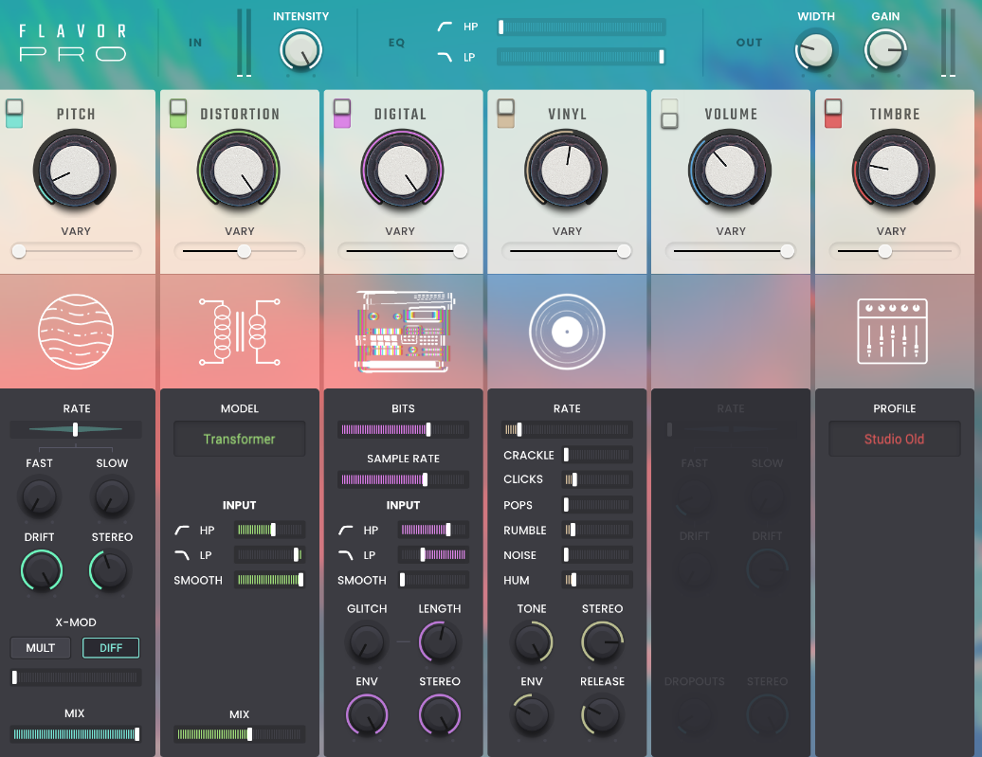This screenshot has height=757, width=982.
Task: Click the Pitch Rate balance slider
Action: (76, 429)
